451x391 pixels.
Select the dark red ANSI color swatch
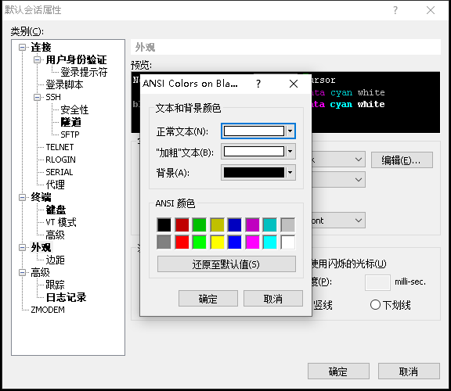[182, 224]
